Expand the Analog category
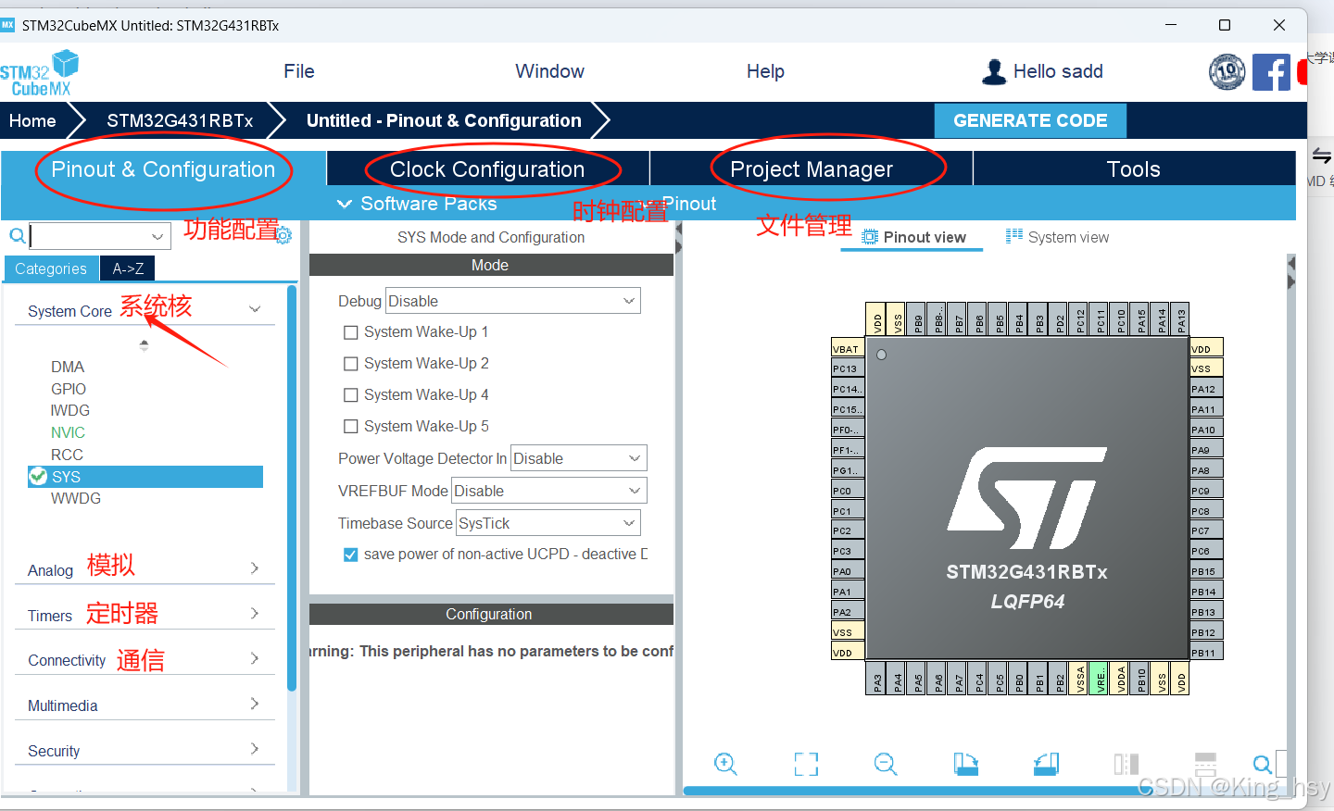The width and height of the screenshot is (1334, 811). [255, 568]
